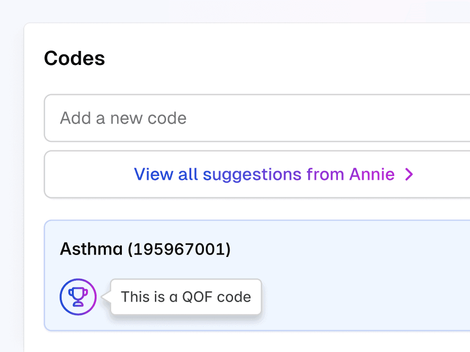Select the Asthma (195967001) code entry
This screenshot has width=470, height=352.
146,249
